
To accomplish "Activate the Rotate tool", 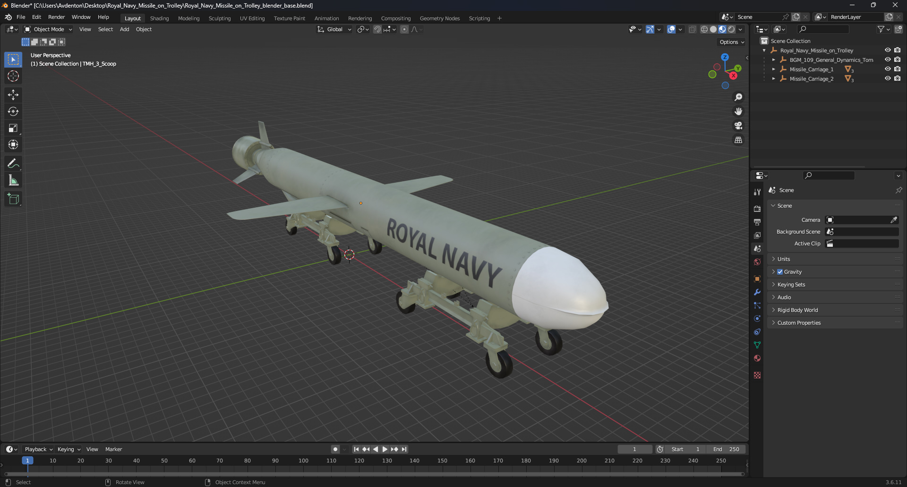I will coord(13,111).
